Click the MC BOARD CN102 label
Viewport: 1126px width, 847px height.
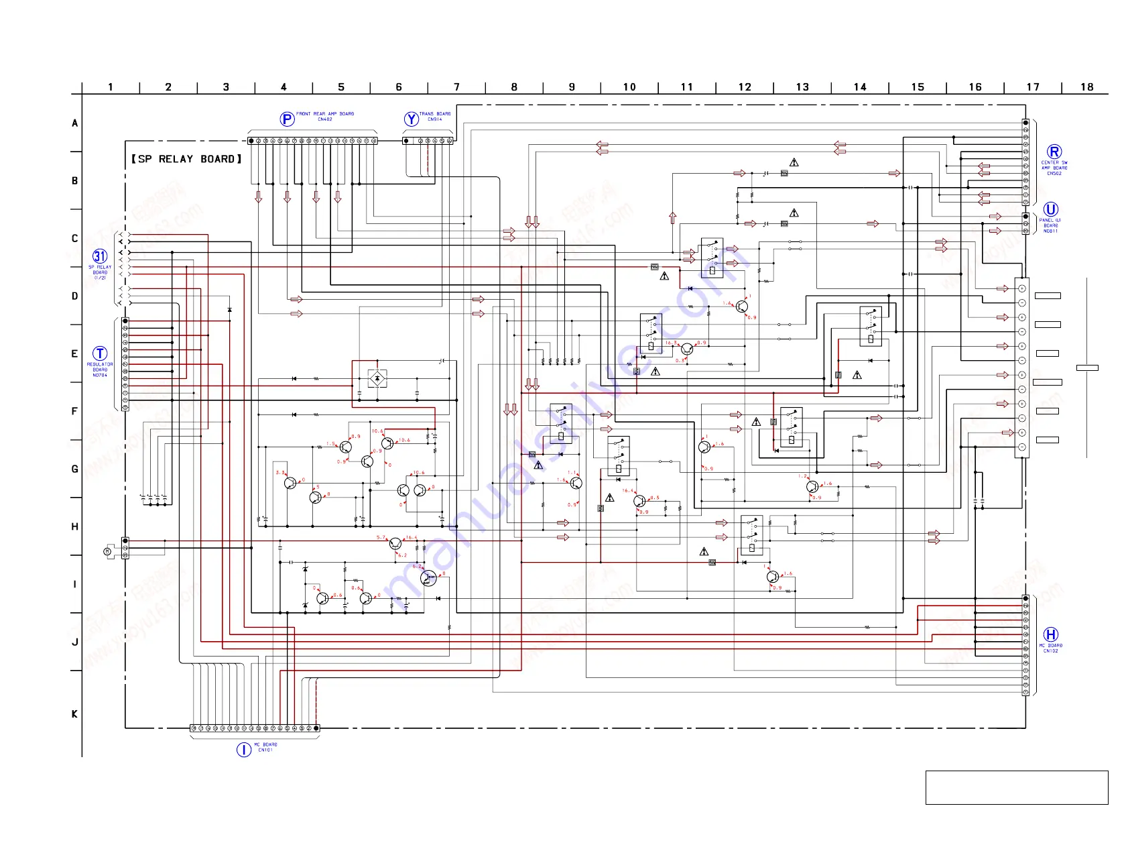pyautogui.click(x=1051, y=648)
